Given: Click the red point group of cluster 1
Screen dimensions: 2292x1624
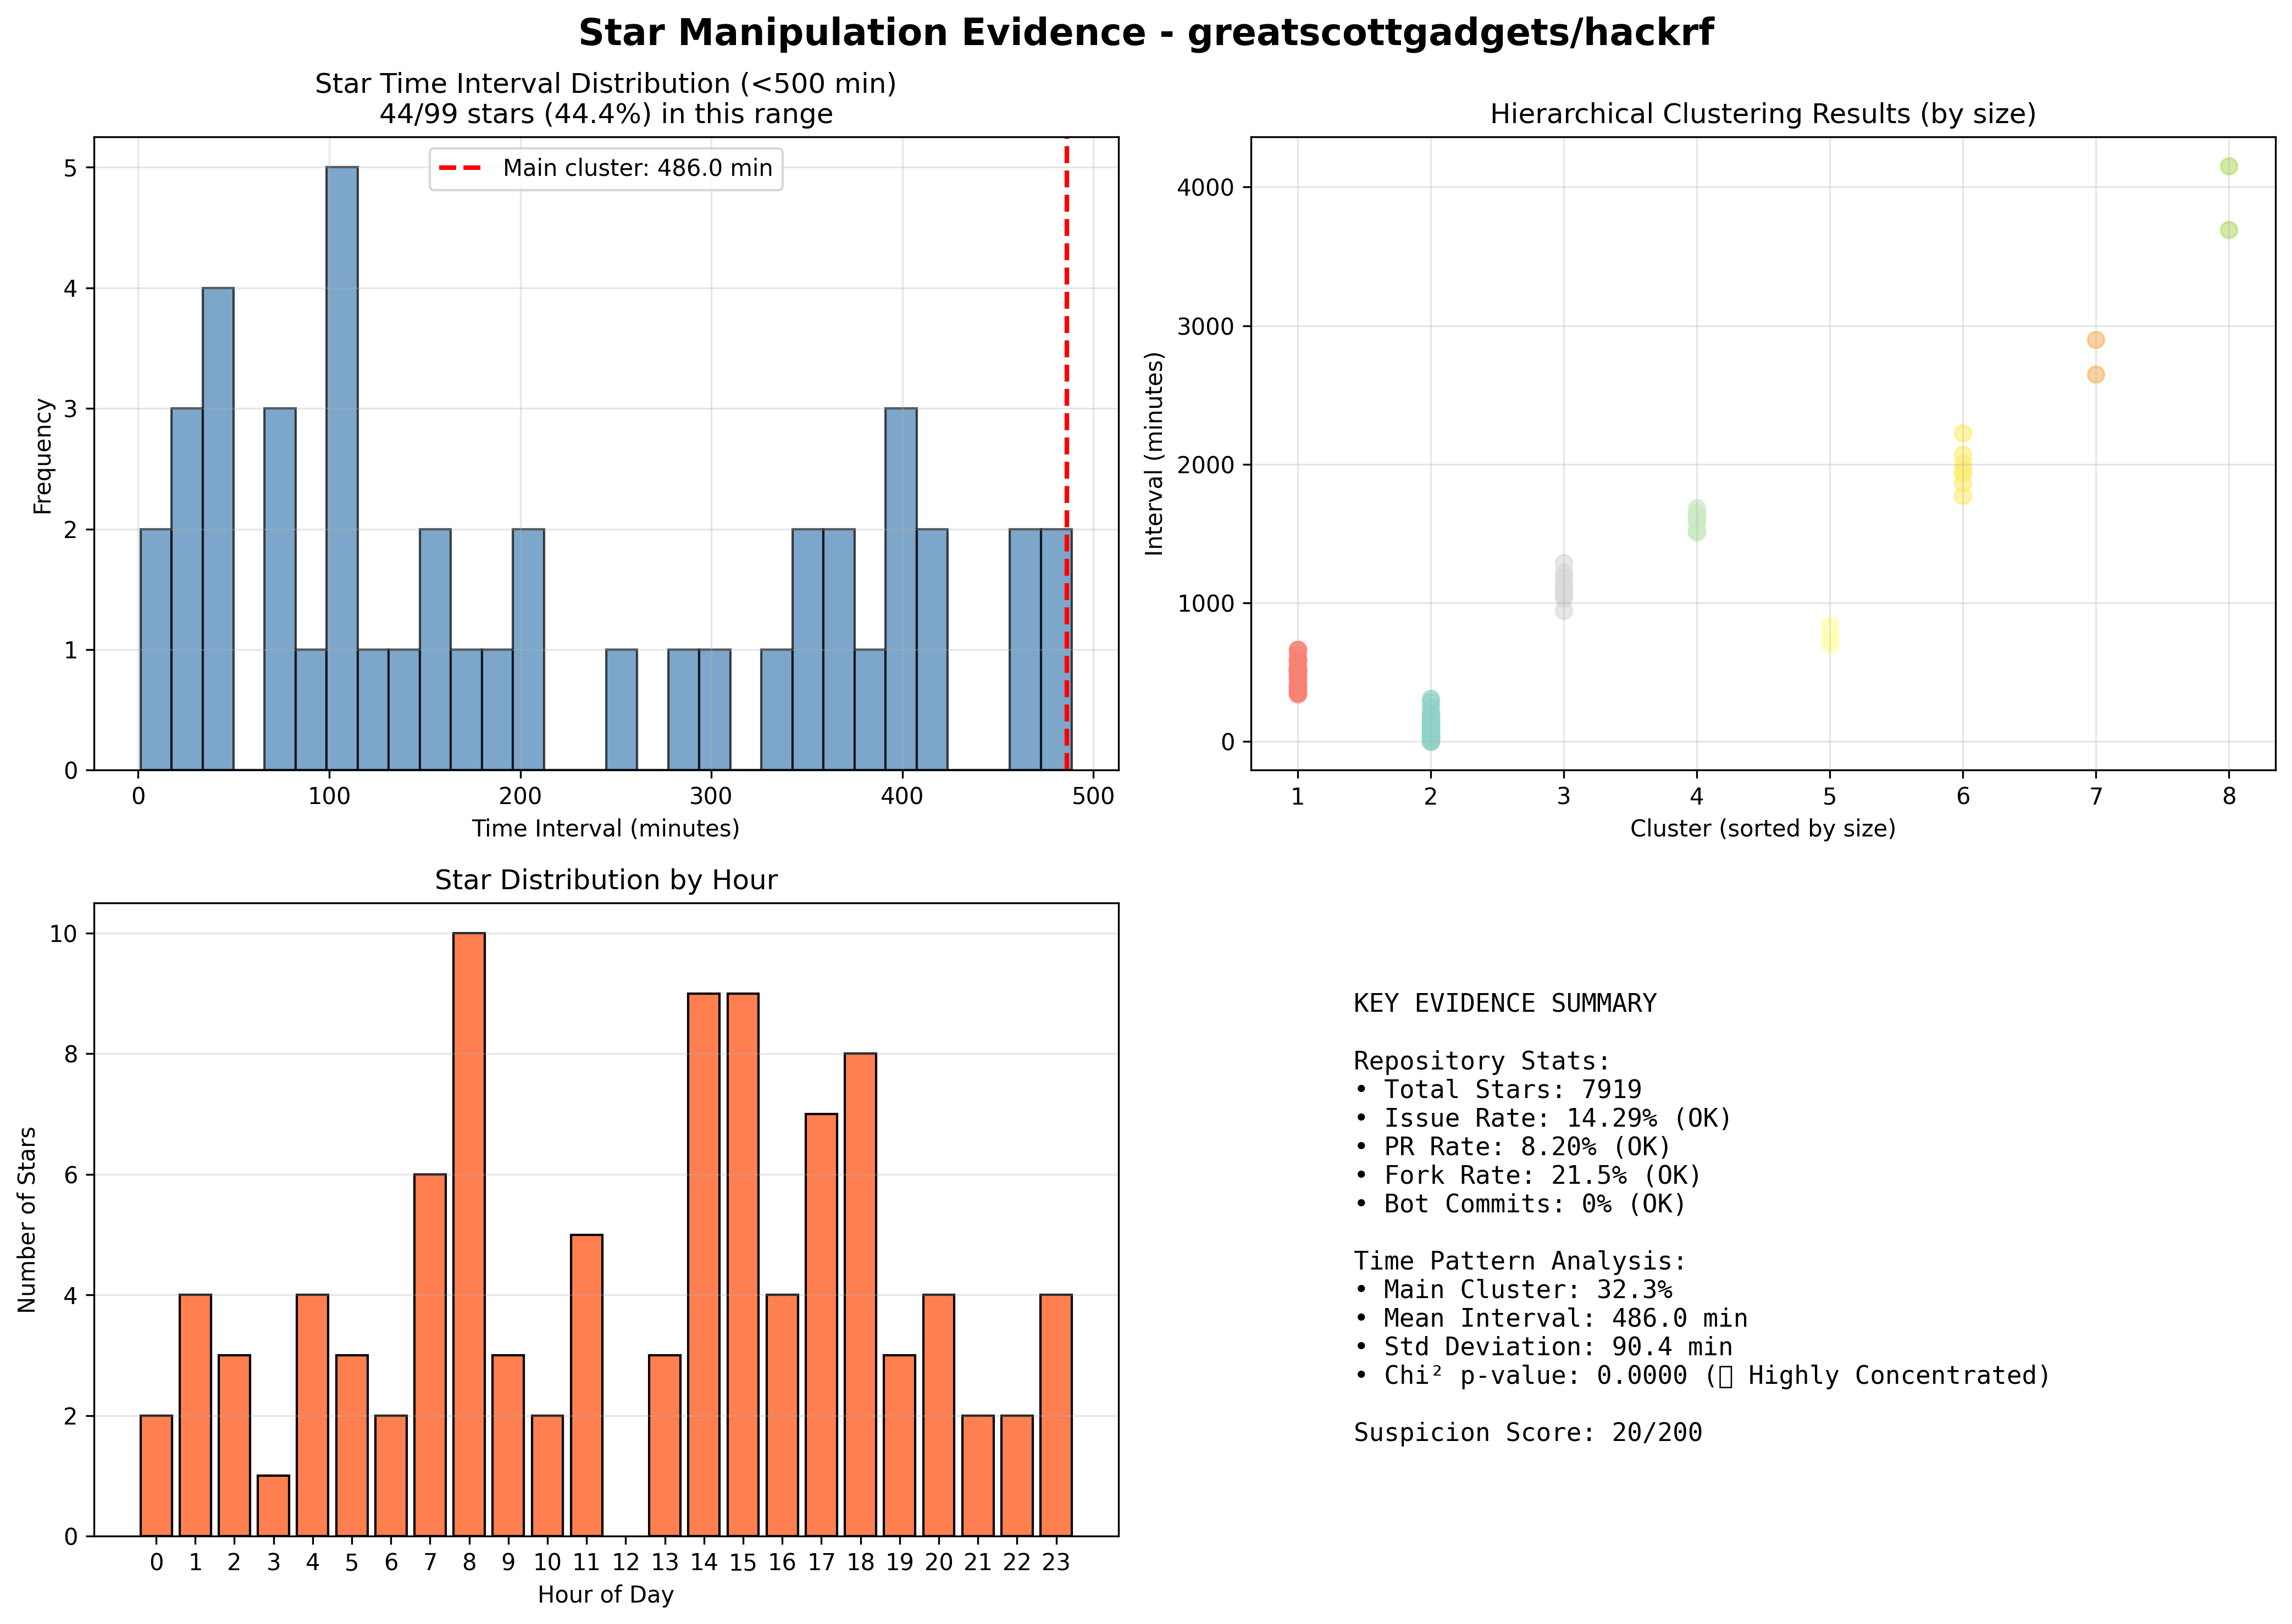Looking at the screenshot, I should tap(1298, 672).
